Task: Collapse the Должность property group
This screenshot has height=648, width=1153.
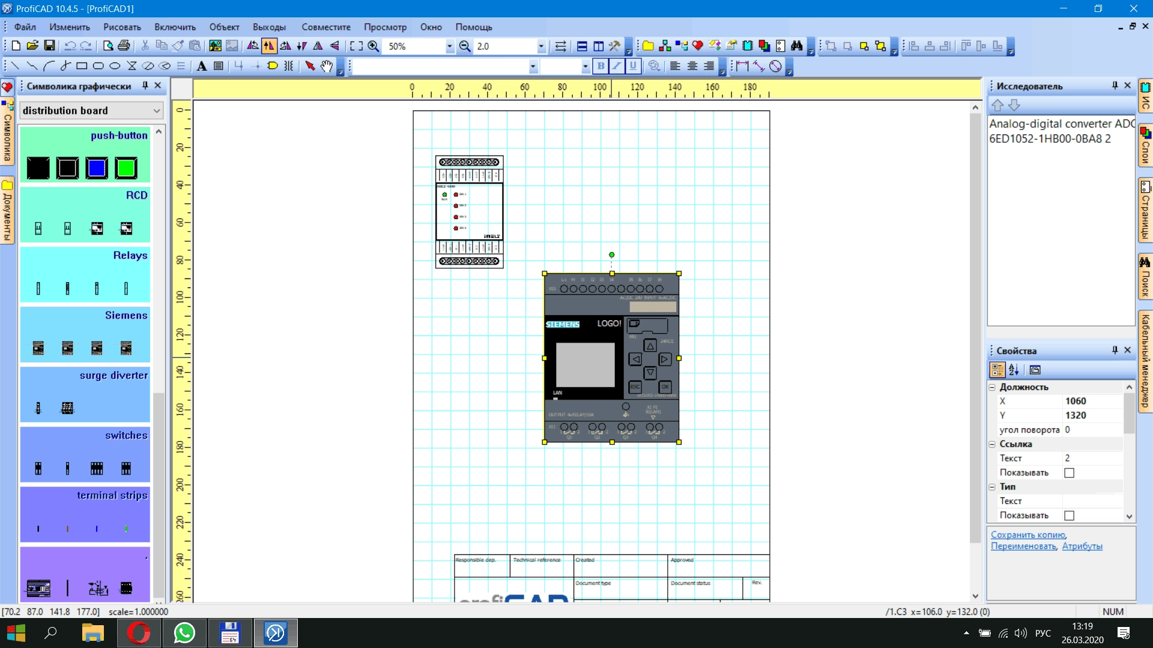Action: 993,388
